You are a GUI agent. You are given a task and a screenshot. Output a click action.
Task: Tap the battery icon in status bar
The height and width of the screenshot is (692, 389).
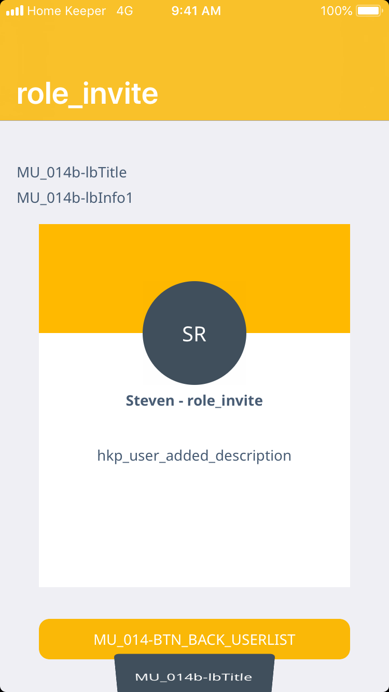(369, 10)
